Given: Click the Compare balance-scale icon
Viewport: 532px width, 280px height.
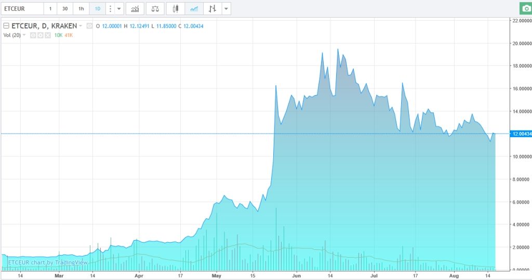Looking at the screenshot, I should click(x=155, y=9).
